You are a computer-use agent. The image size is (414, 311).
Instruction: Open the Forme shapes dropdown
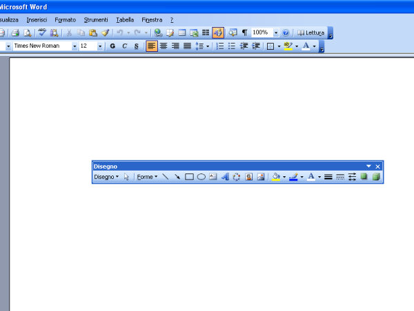click(x=146, y=177)
